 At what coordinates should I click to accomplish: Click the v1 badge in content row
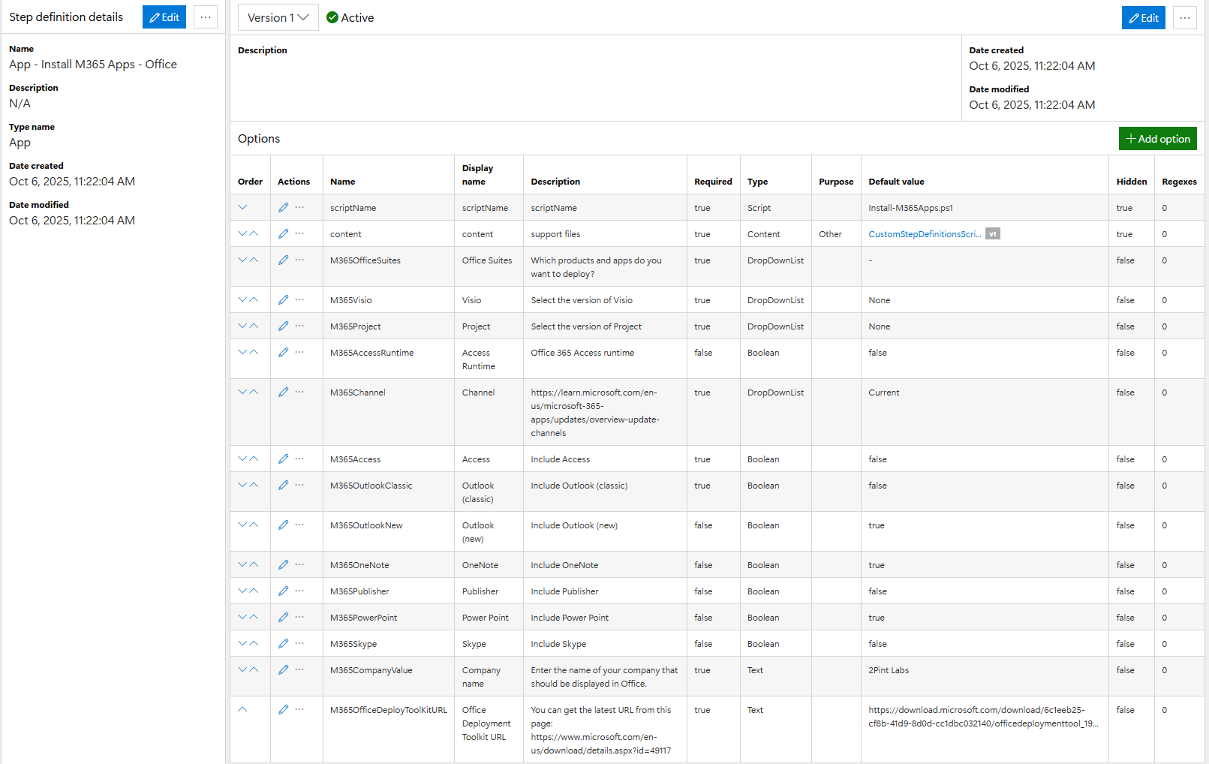(x=993, y=233)
